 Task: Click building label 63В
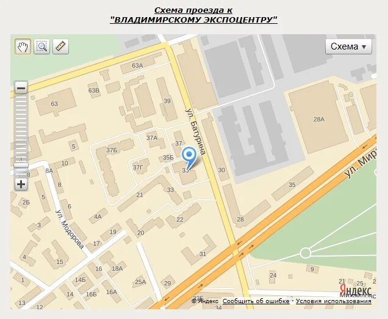pyautogui.click(x=94, y=90)
